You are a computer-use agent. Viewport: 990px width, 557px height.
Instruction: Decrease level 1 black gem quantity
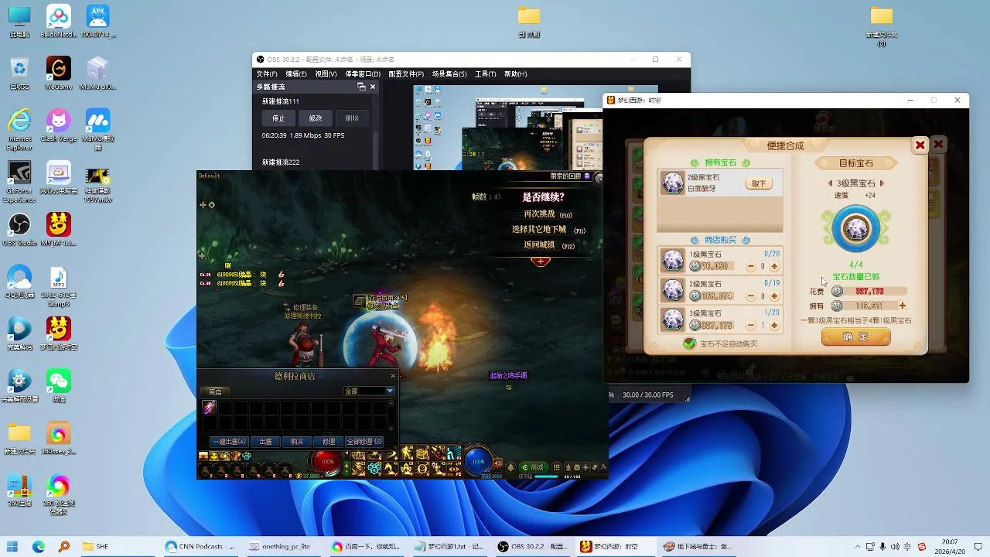[750, 266]
